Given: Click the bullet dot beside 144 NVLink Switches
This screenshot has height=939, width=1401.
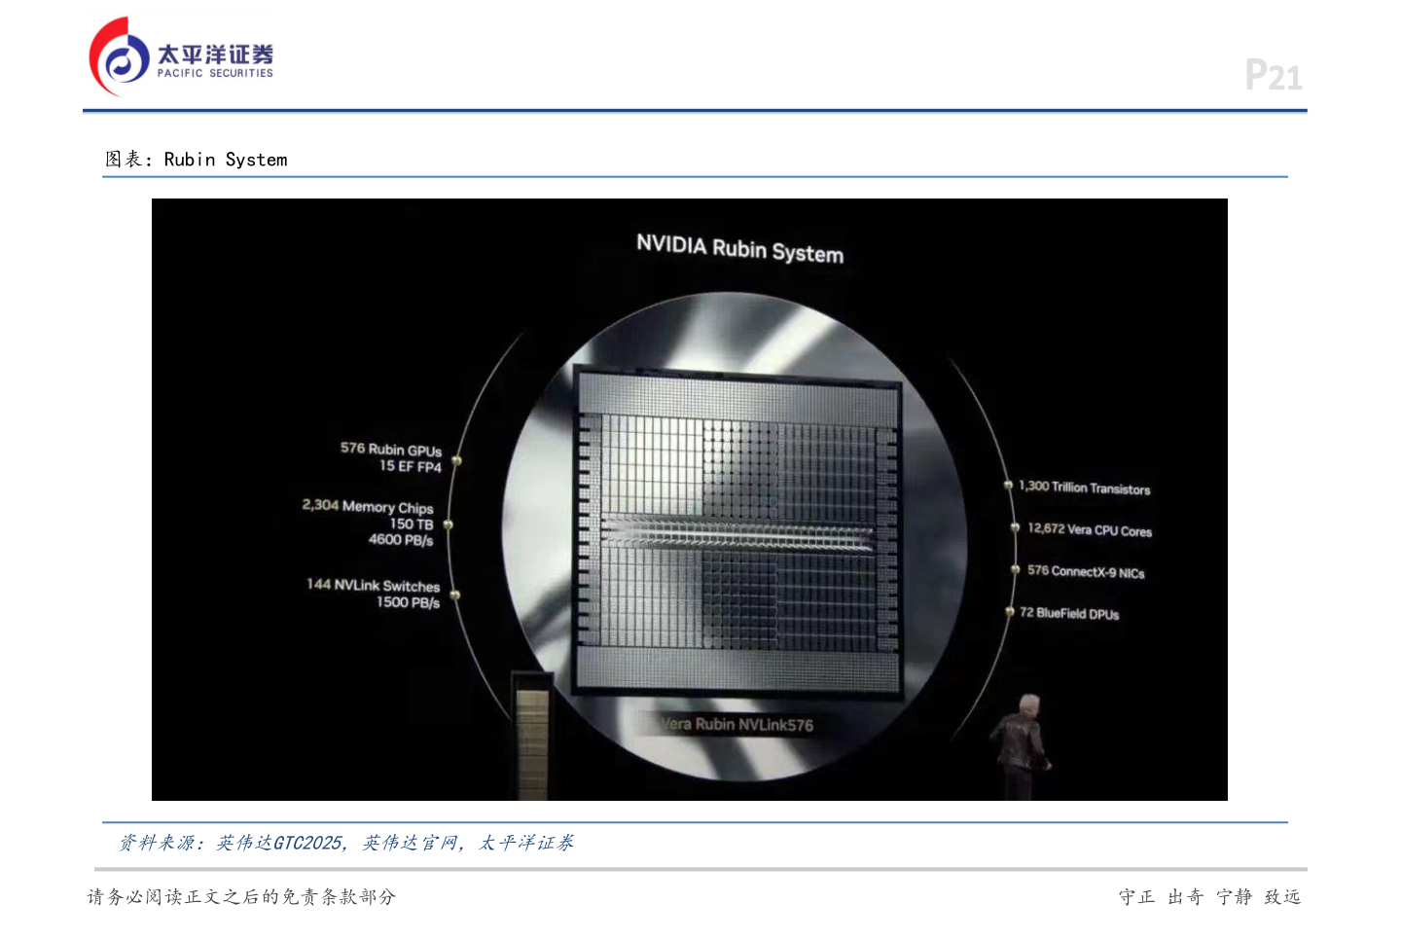Looking at the screenshot, I should point(454,595).
